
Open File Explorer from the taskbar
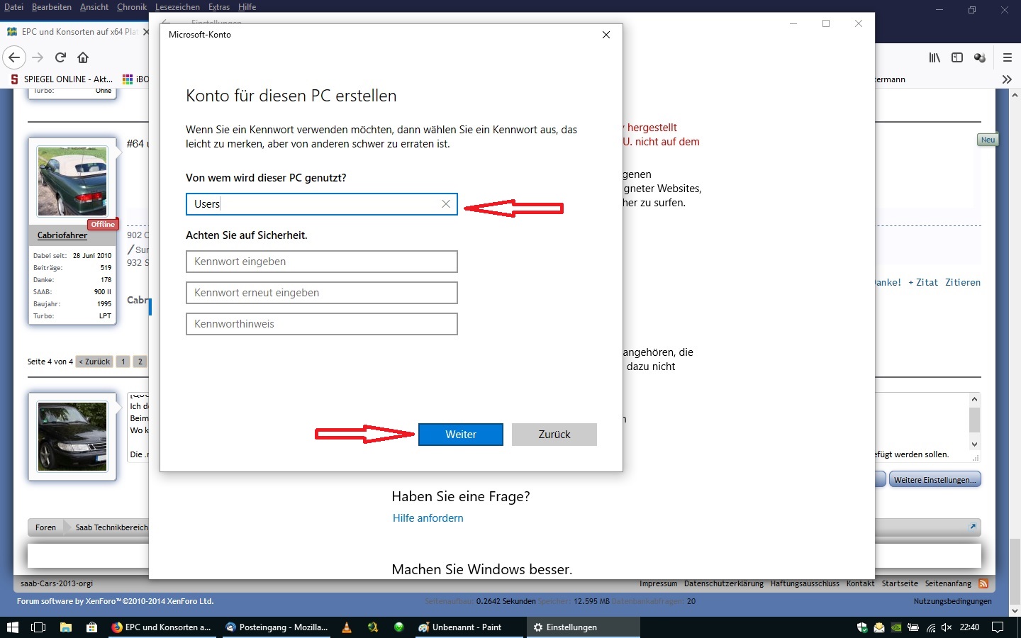pos(65,627)
